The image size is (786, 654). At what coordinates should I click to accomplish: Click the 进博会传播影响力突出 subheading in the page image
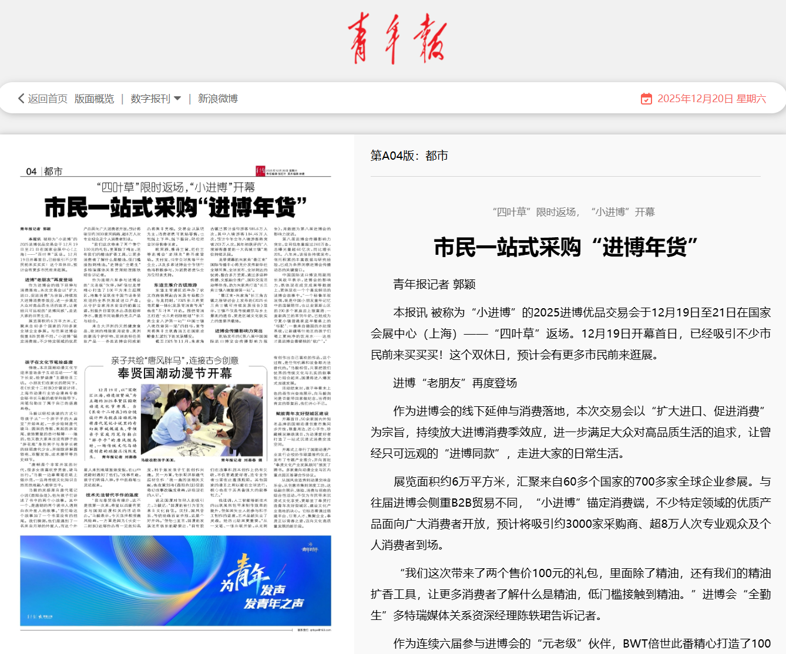click(239, 331)
